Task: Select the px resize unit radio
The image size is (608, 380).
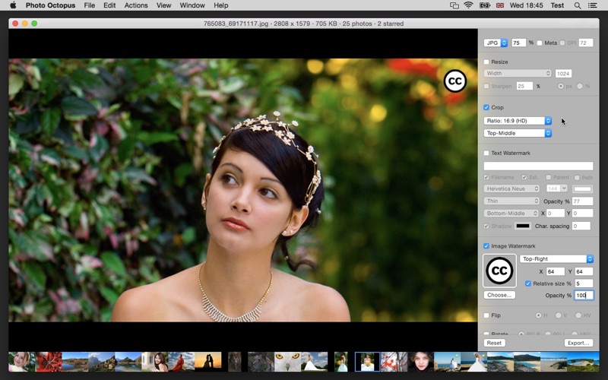Action: 561,86
